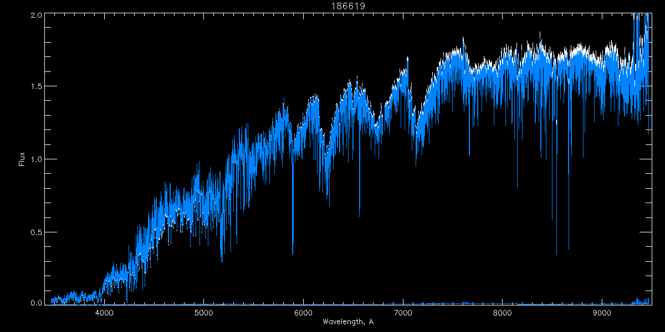Click the 6000 x-axis tick label
The height and width of the screenshot is (332, 665).
(303, 313)
